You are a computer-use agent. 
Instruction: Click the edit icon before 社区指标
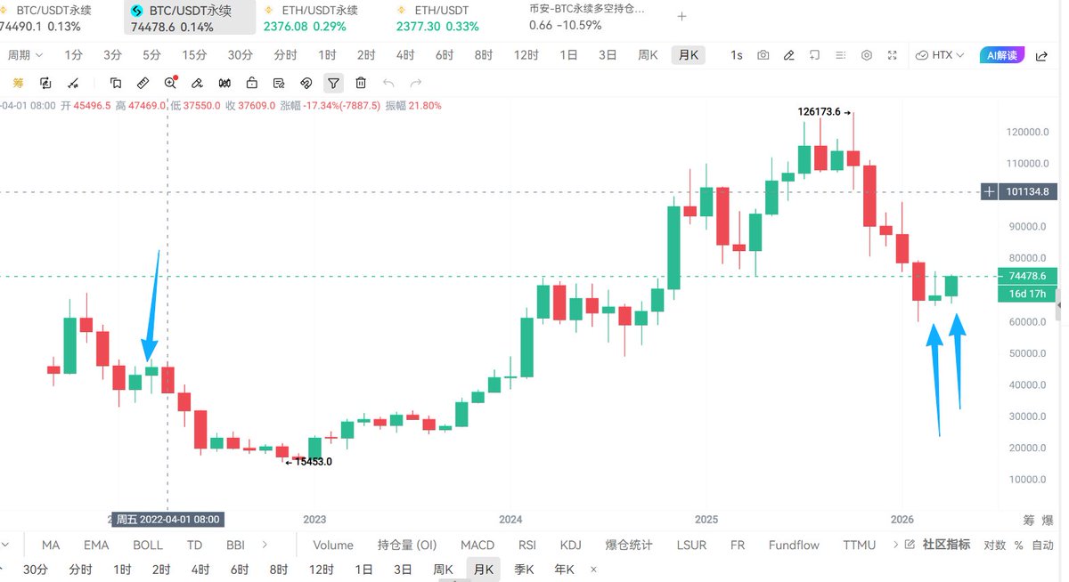point(910,545)
